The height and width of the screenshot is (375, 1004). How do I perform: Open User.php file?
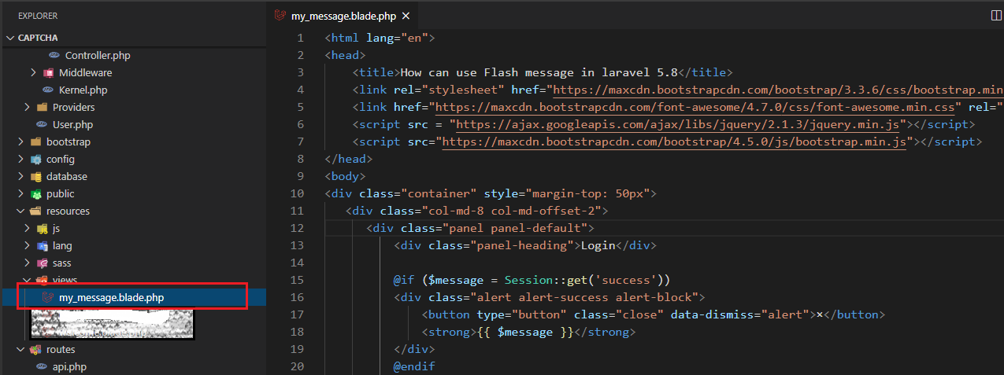pos(72,125)
